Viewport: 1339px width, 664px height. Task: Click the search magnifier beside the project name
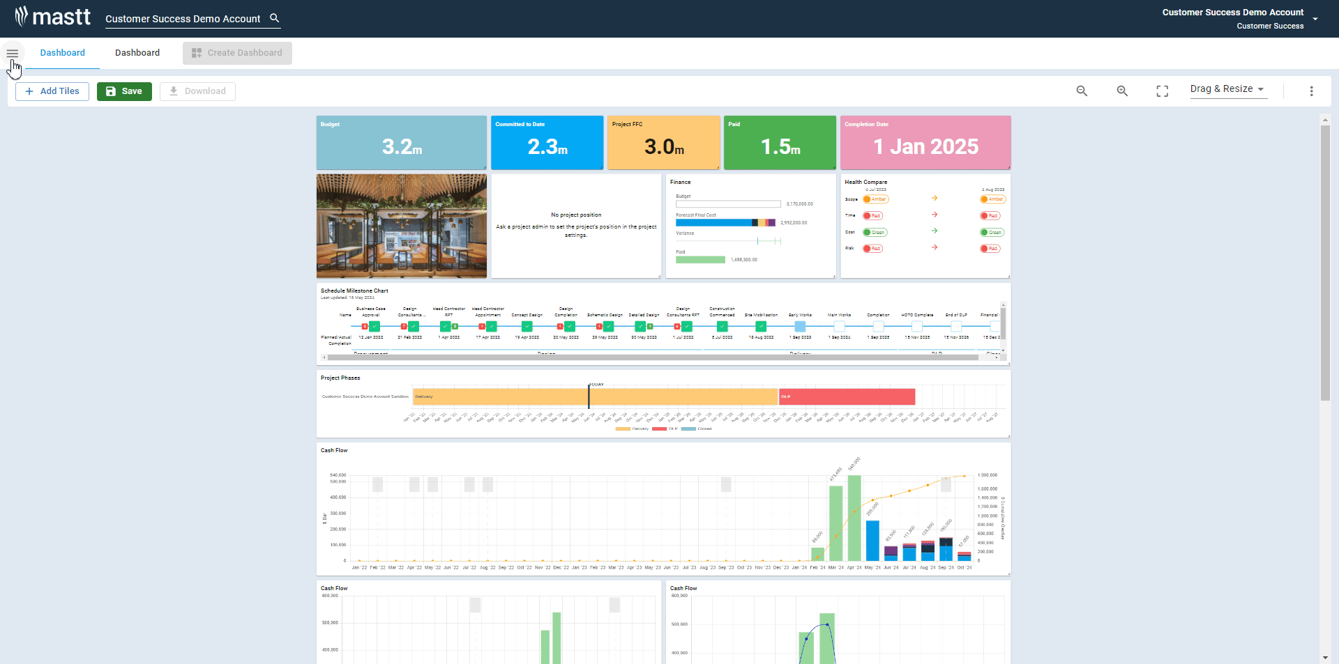[275, 18]
